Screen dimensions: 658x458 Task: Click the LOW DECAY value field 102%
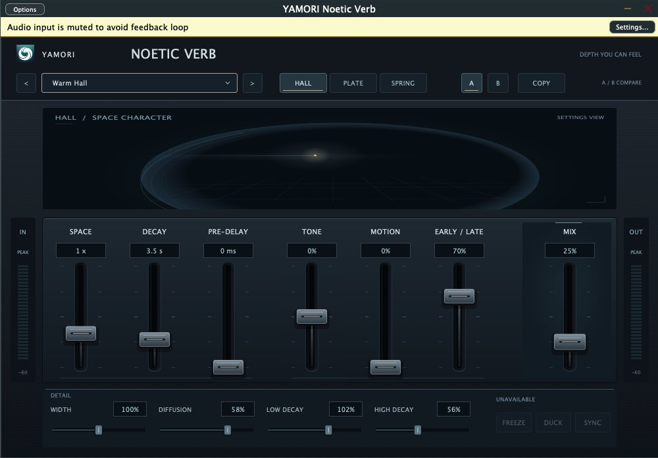click(346, 409)
